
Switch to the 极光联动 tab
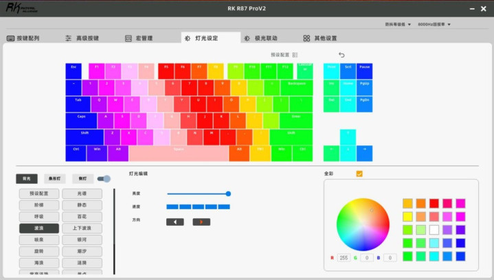pos(261,38)
